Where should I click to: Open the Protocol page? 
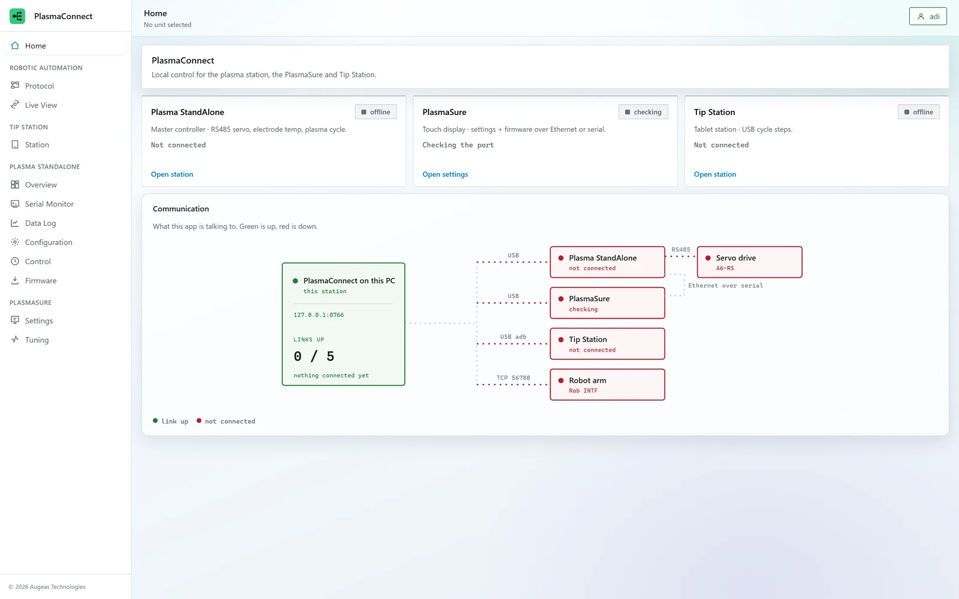pyautogui.click(x=65, y=86)
